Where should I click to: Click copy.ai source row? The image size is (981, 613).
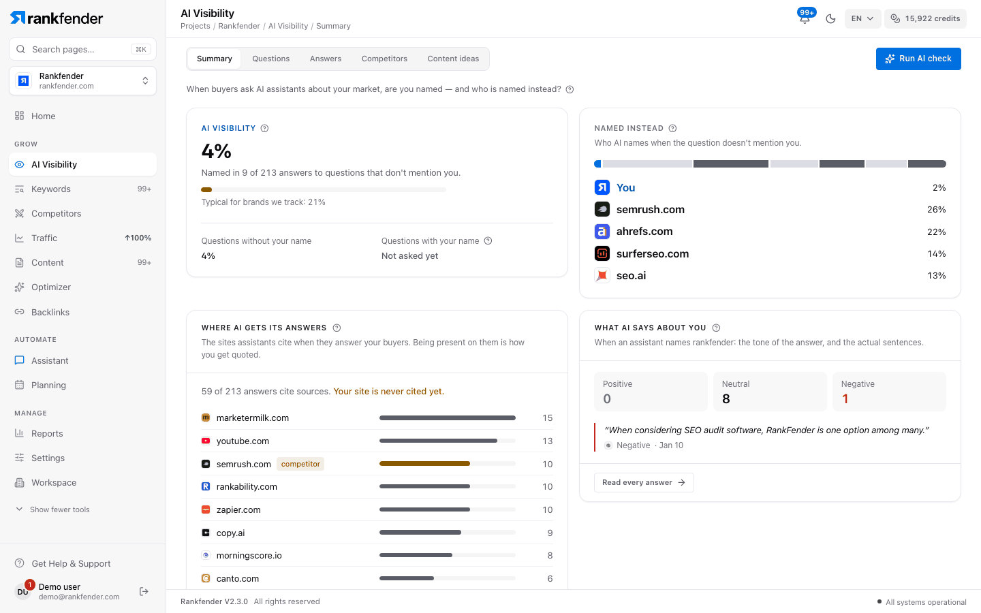click(377, 533)
